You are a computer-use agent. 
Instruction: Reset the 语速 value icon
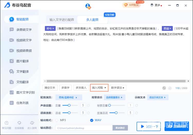[x=88, y=113]
